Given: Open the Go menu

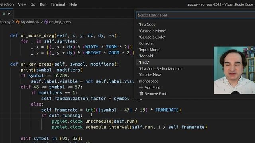Looking at the screenshot, I should pos(33,4).
